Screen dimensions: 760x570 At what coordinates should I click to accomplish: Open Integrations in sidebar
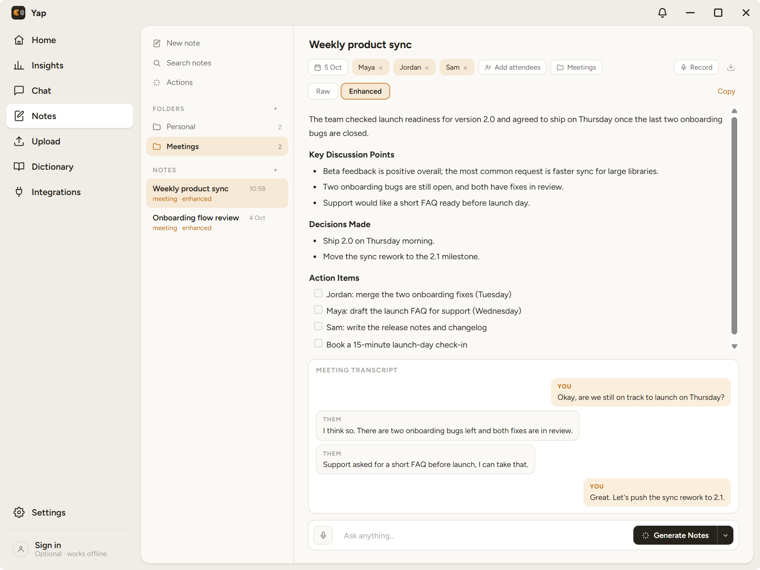tap(70, 192)
